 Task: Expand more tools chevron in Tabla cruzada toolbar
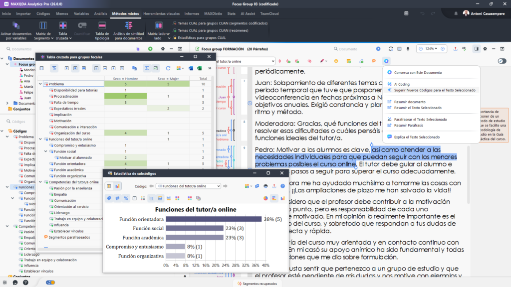pos(210,68)
